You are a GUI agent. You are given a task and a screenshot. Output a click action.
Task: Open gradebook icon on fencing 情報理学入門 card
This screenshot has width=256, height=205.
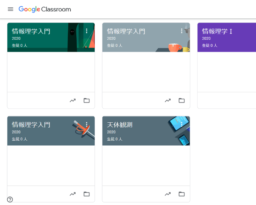pos(73,194)
